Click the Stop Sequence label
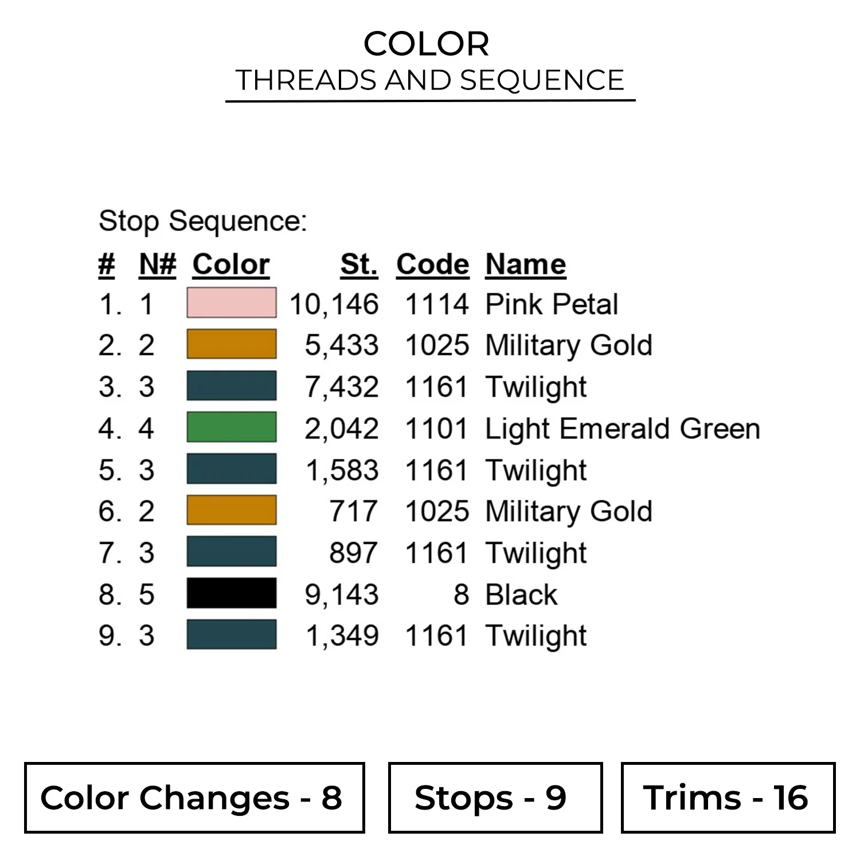 click(x=203, y=221)
